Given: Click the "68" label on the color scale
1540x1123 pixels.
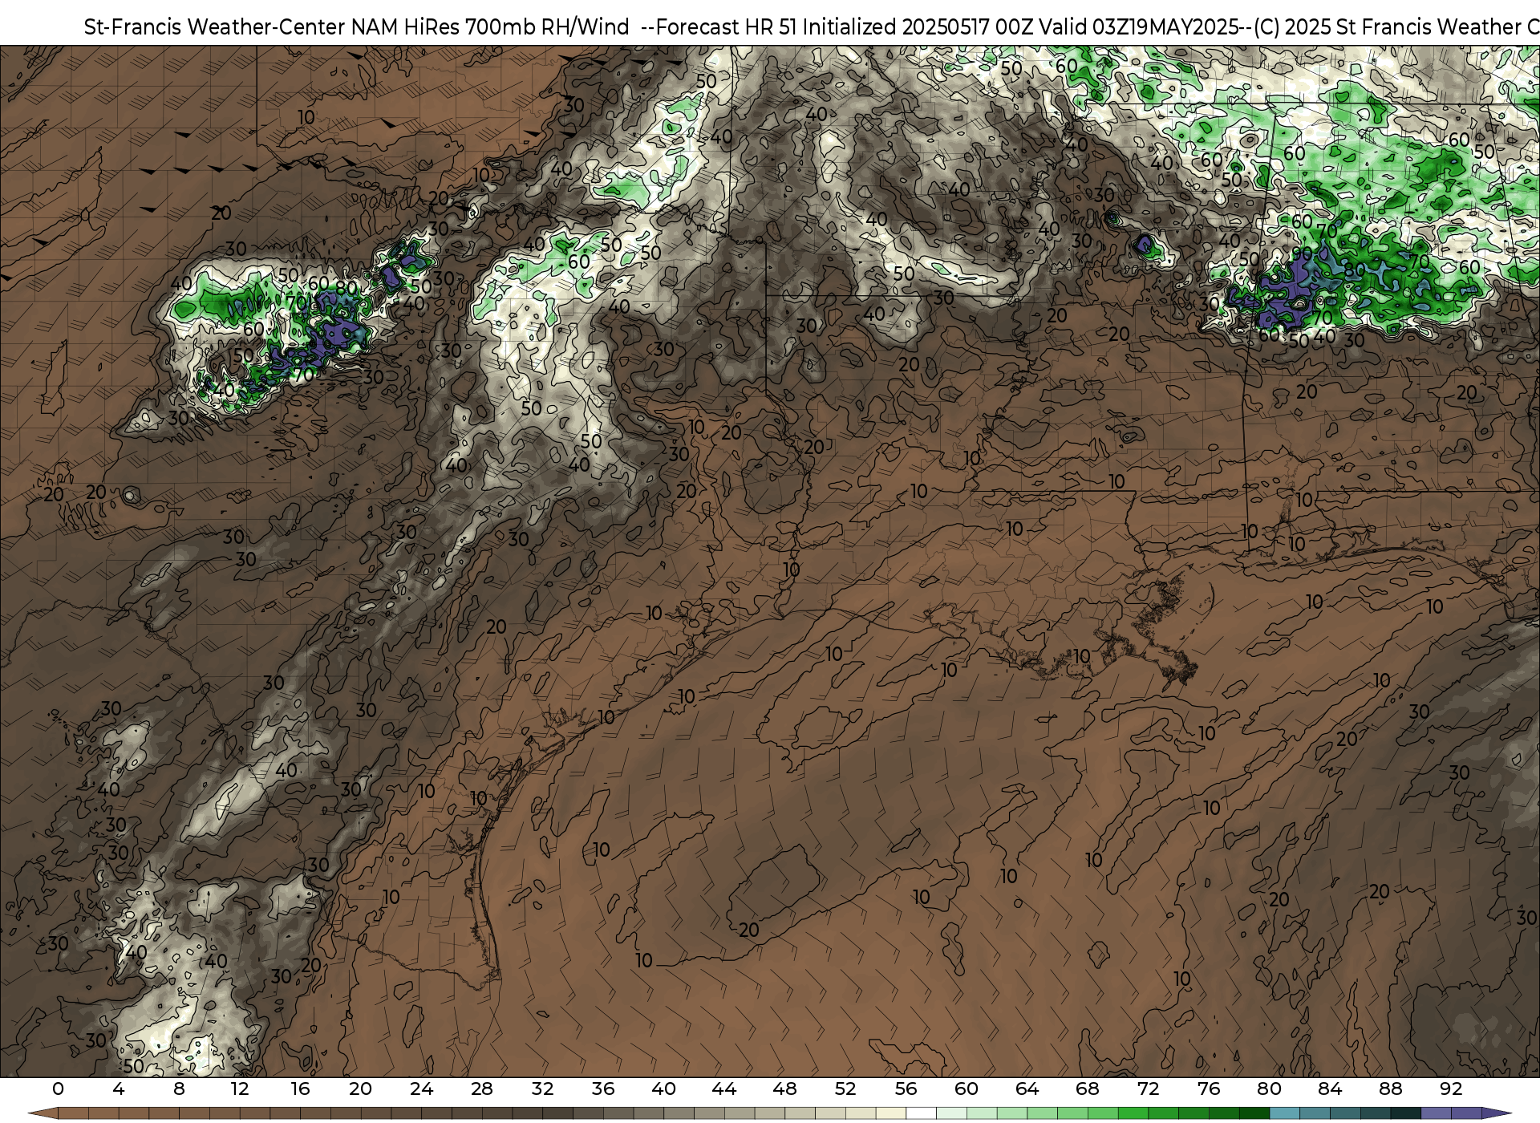Looking at the screenshot, I should [1088, 1089].
